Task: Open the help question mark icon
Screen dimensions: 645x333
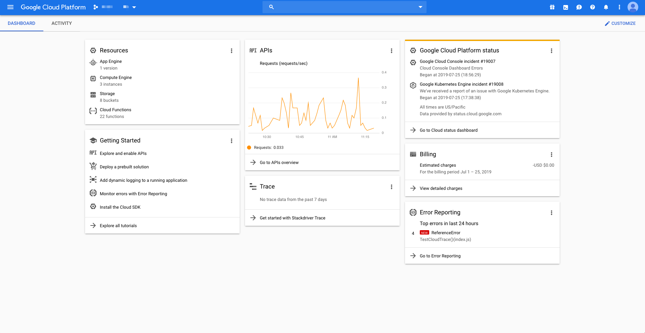Action: (593, 7)
